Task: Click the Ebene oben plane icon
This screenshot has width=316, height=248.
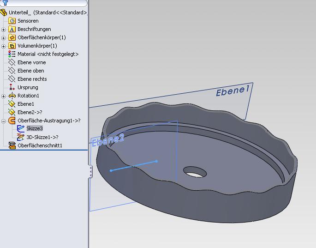Action: [12, 71]
